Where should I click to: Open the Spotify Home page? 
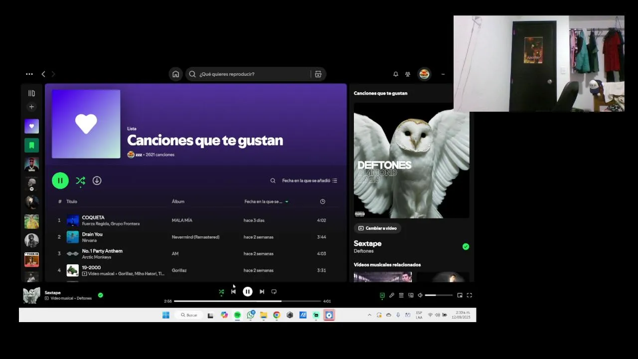pos(175,74)
